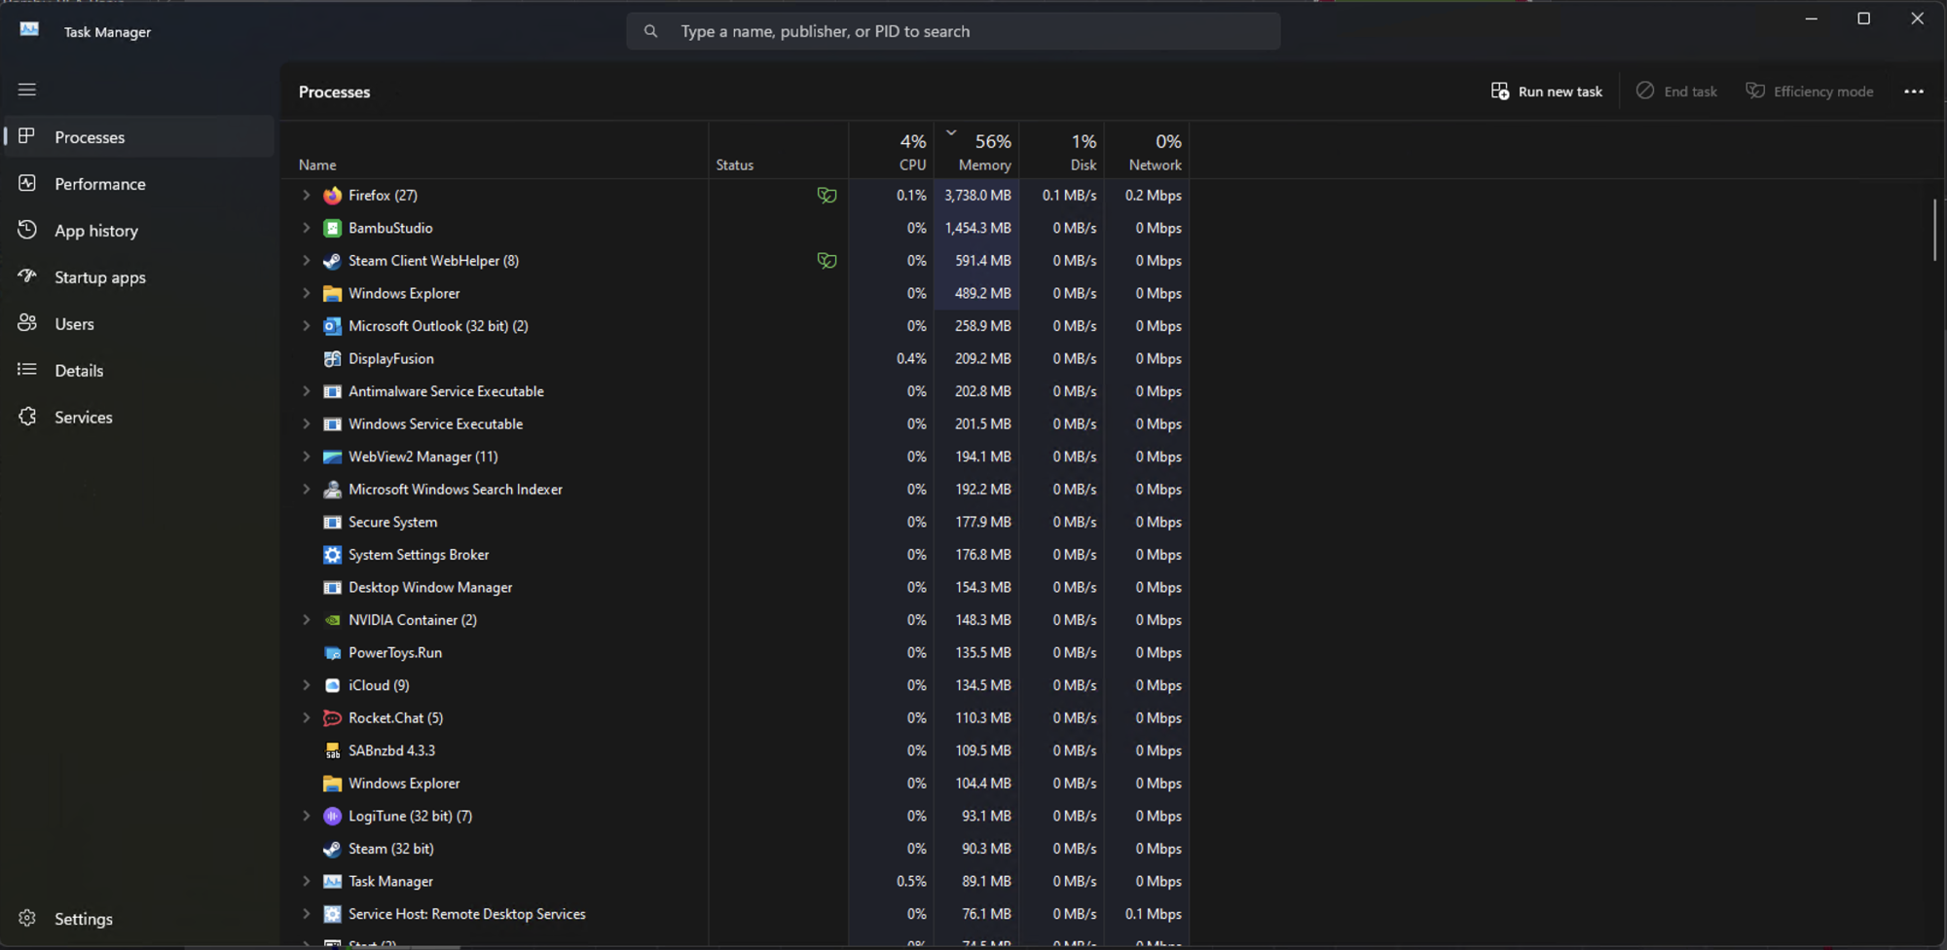Expand the Task Manager process group
The height and width of the screenshot is (950, 1947).
tap(306, 882)
